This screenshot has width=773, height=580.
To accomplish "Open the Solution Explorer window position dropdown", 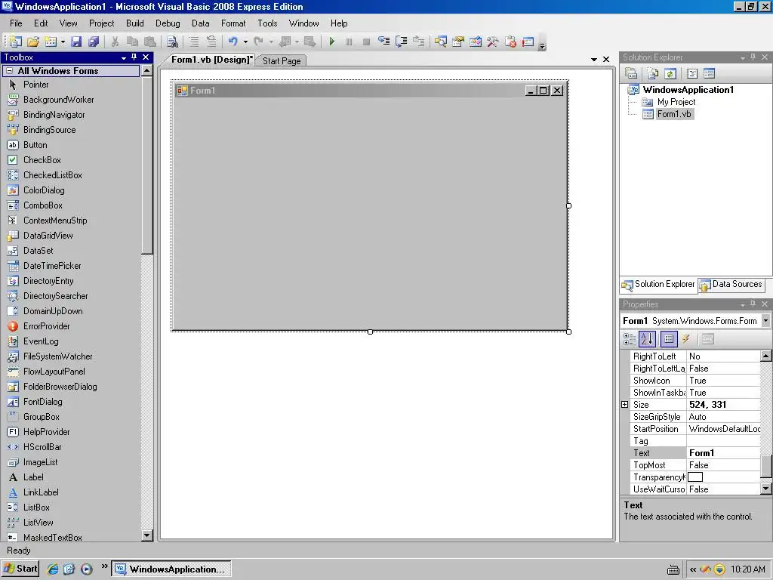I will pos(743,57).
